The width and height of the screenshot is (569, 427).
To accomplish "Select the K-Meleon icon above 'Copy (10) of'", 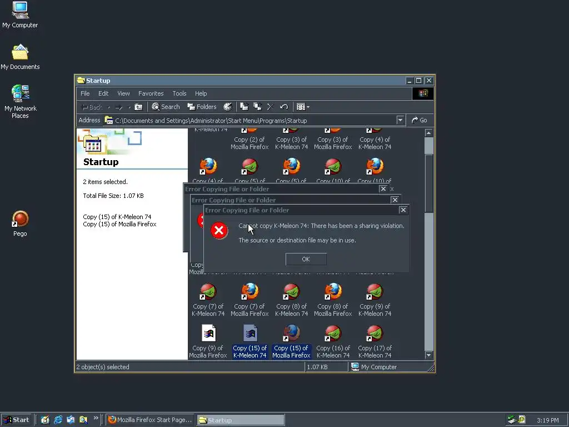I will 333,166.
